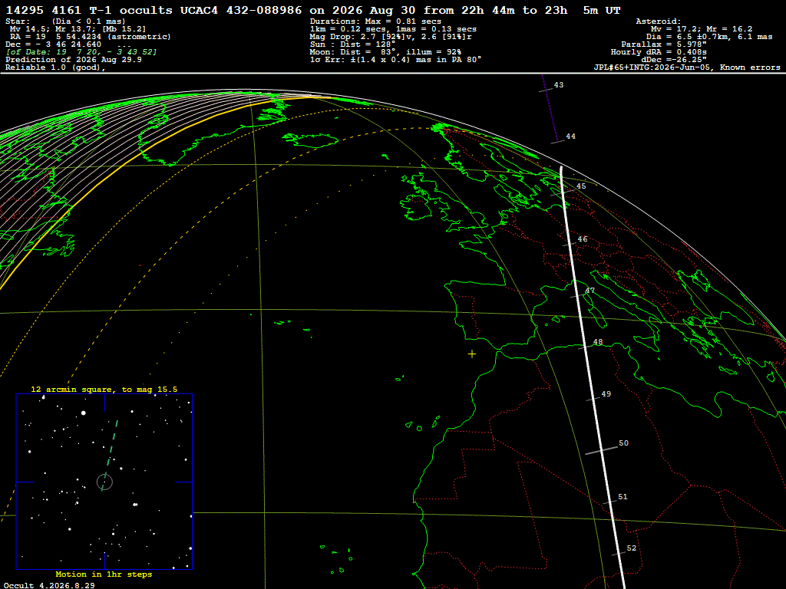Click the 12 arcmin star finder chart

point(104,482)
